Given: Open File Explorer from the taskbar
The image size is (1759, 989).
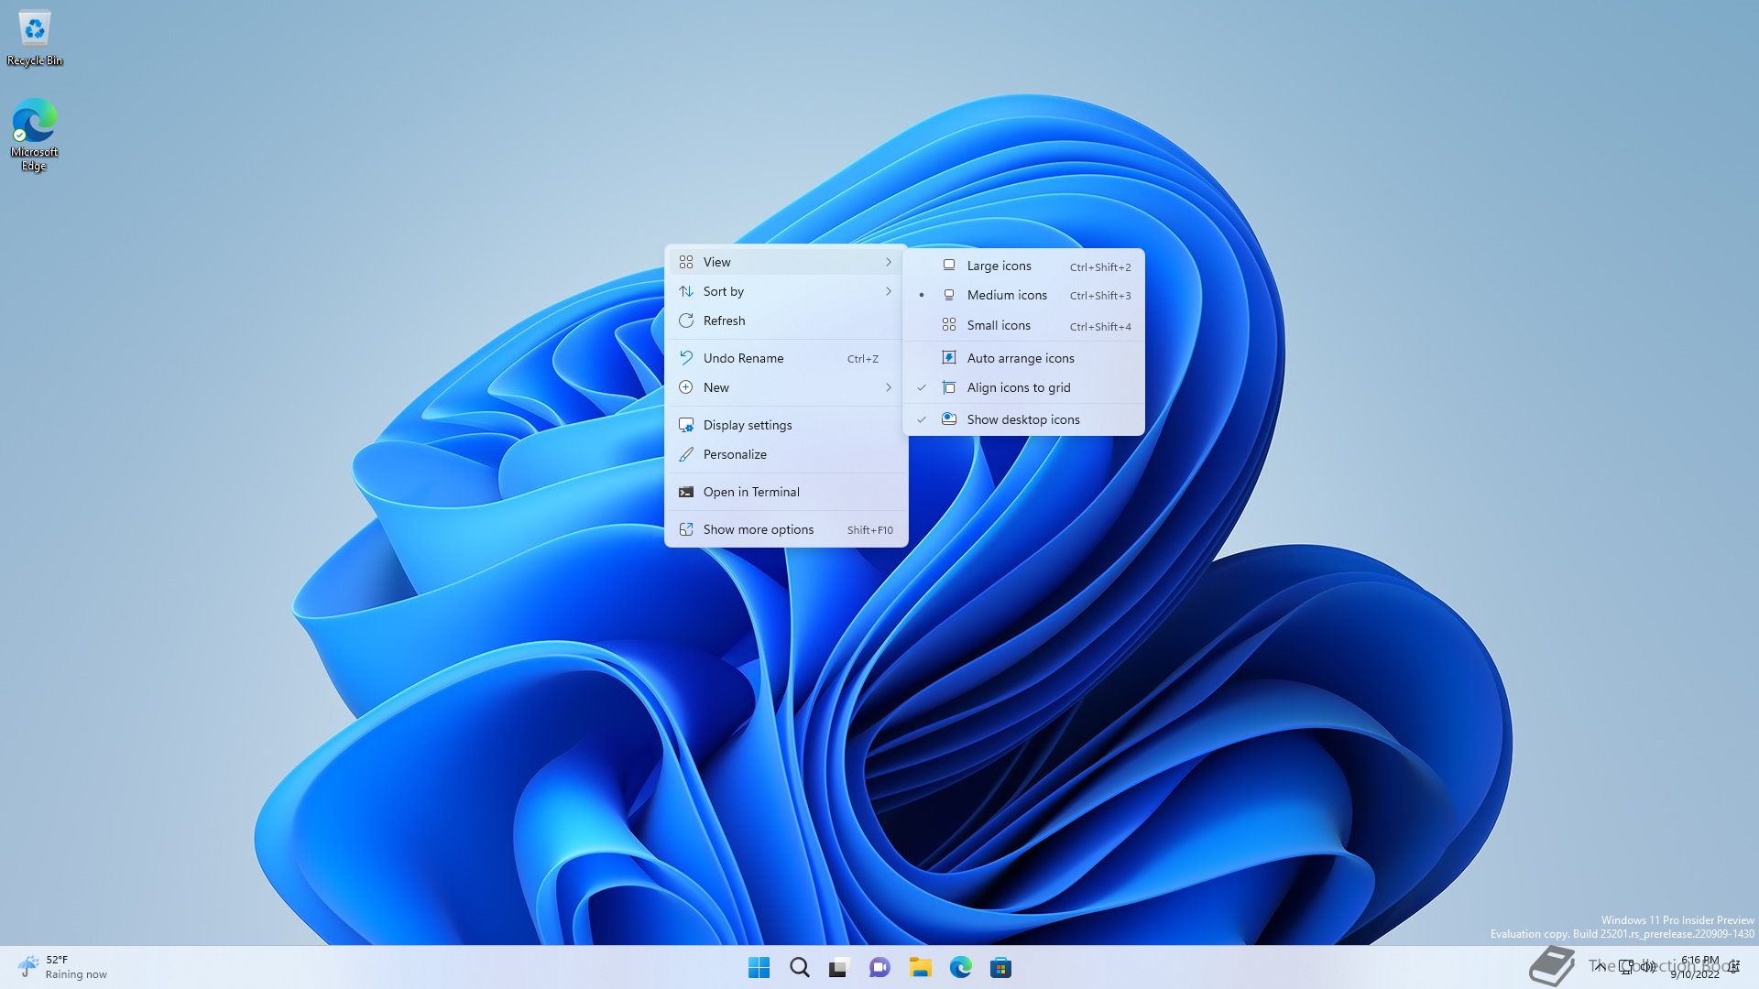Looking at the screenshot, I should (x=920, y=968).
